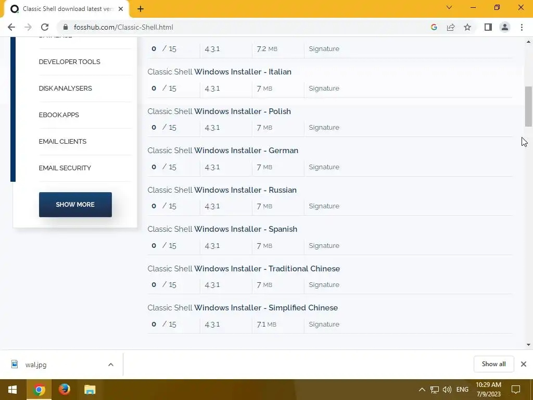Download Windows Installer - Polish
The width and height of the screenshot is (533, 400).
click(219, 111)
